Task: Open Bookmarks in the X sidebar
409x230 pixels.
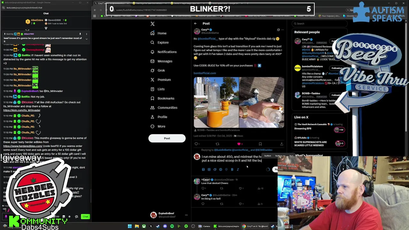Action: click(162, 98)
